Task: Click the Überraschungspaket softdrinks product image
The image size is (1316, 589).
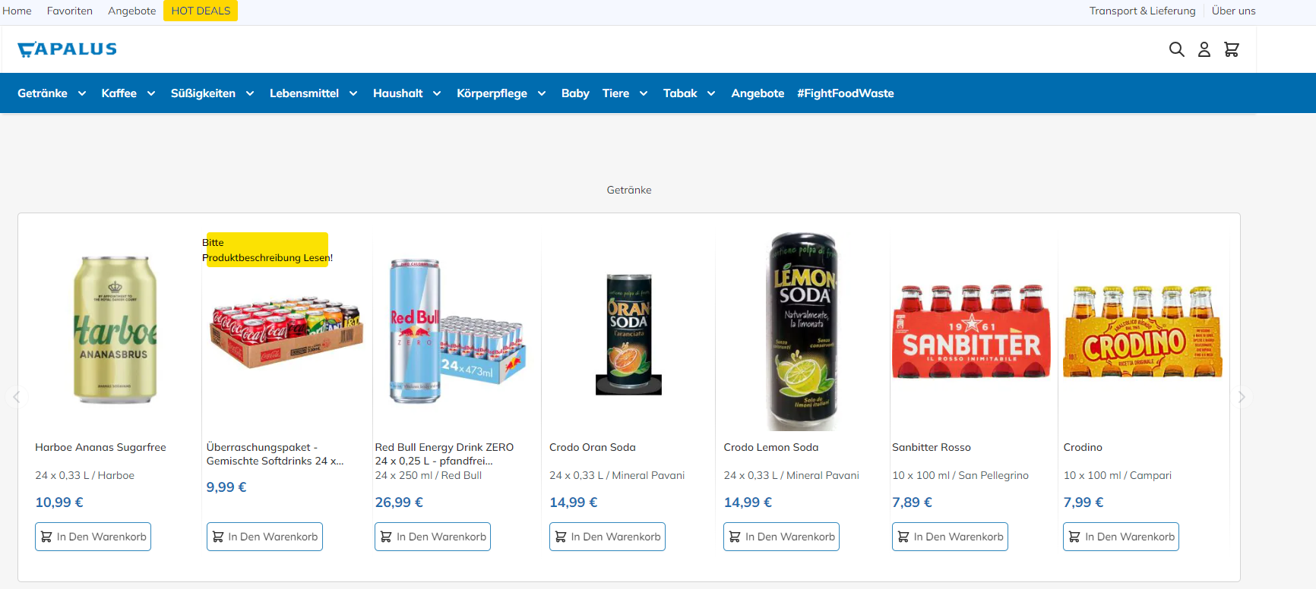Action: click(x=286, y=332)
